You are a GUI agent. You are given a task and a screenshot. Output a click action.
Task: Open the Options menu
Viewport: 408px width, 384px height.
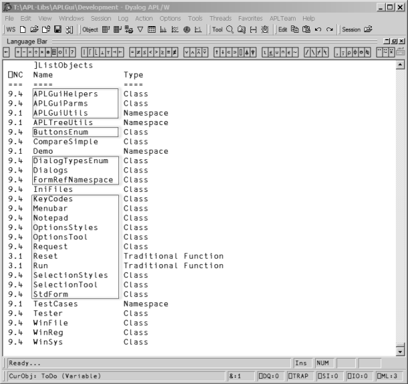tap(170, 19)
